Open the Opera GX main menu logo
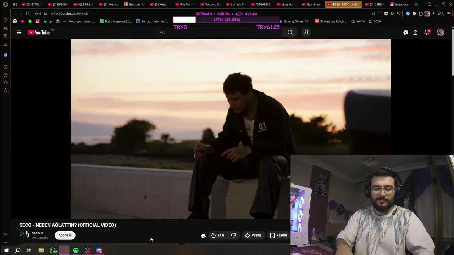The width and height of the screenshot is (454, 255). click(x=5, y=5)
